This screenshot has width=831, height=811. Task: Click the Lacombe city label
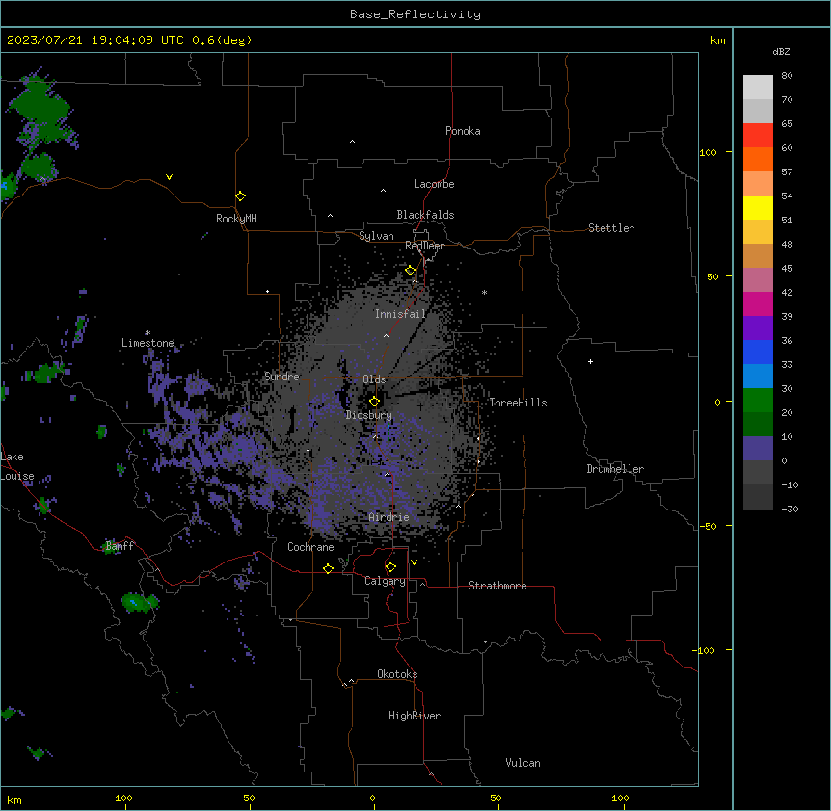tap(434, 184)
